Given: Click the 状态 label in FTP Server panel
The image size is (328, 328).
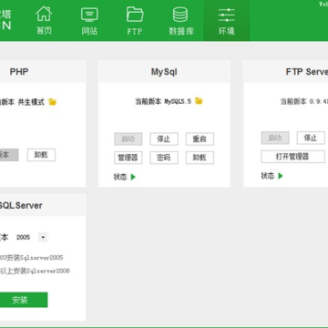Looking at the screenshot, I should tap(268, 176).
